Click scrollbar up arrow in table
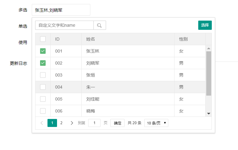This screenshot has width=238, height=150. (208, 48)
